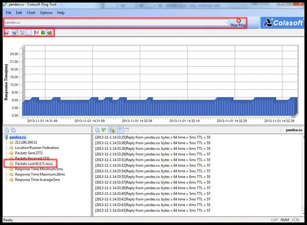307x225 pixels.
Task: Click the Response Time(ms) axis title
Action: pyautogui.click(x=6, y=82)
